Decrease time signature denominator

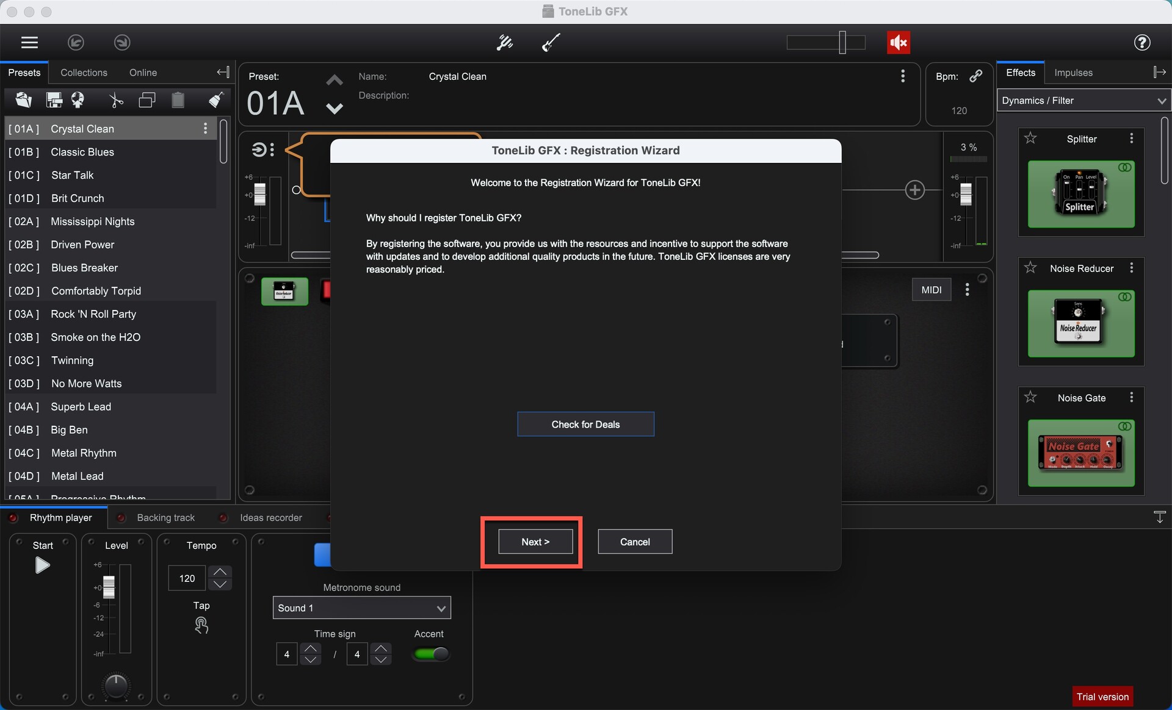(x=381, y=660)
